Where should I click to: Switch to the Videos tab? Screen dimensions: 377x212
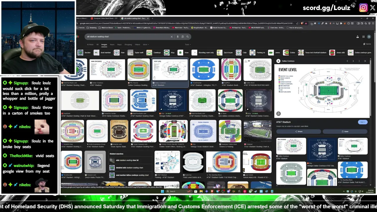pyautogui.click(x=137, y=44)
